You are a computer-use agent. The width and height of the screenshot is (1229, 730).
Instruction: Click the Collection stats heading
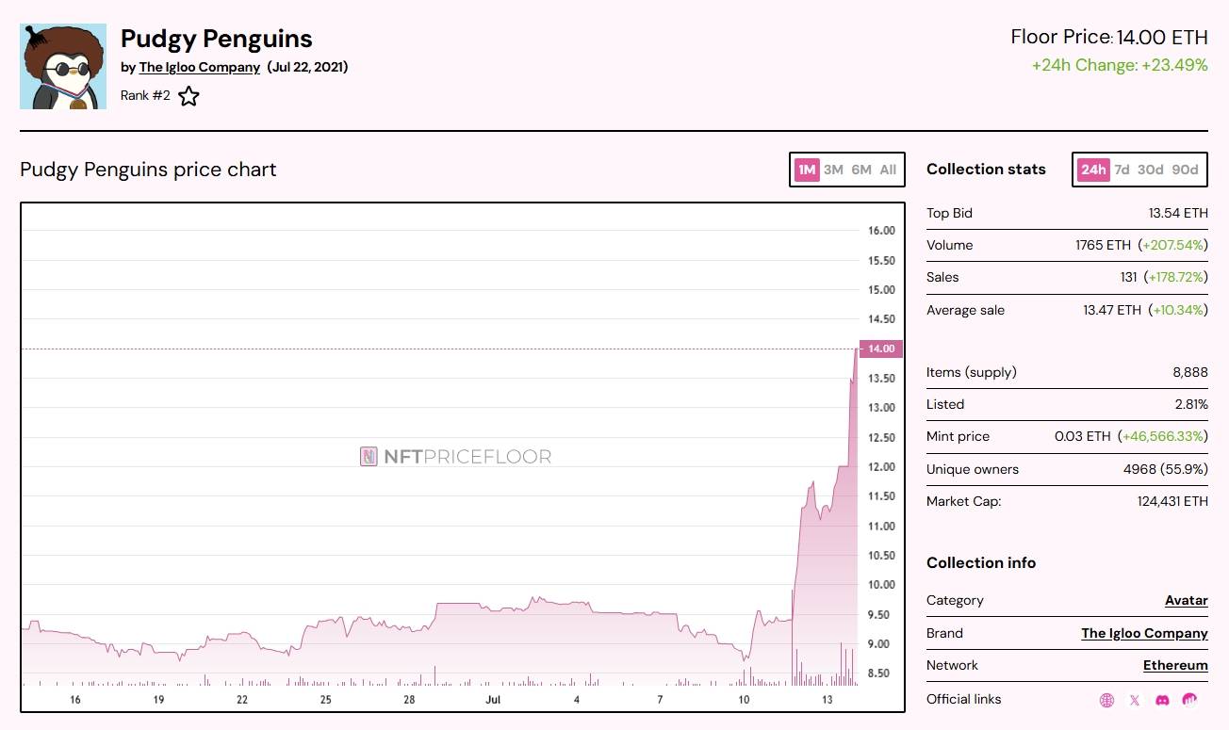[x=986, y=170]
